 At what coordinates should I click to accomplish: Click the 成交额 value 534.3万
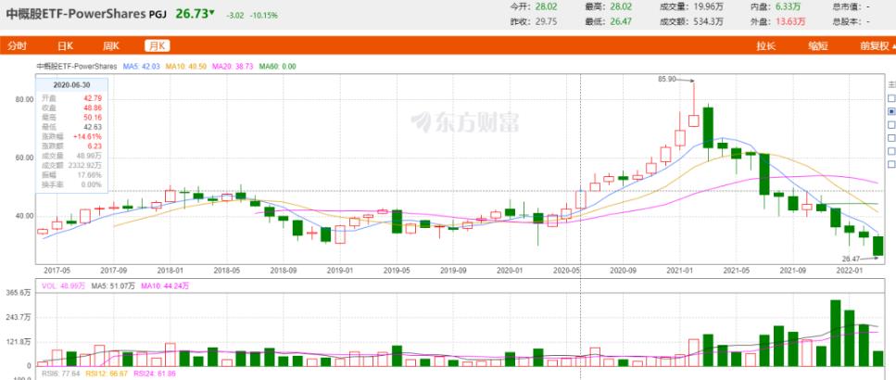point(708,21)
